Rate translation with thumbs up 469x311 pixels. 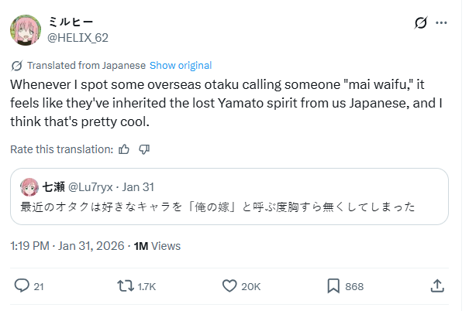(125, 149)
